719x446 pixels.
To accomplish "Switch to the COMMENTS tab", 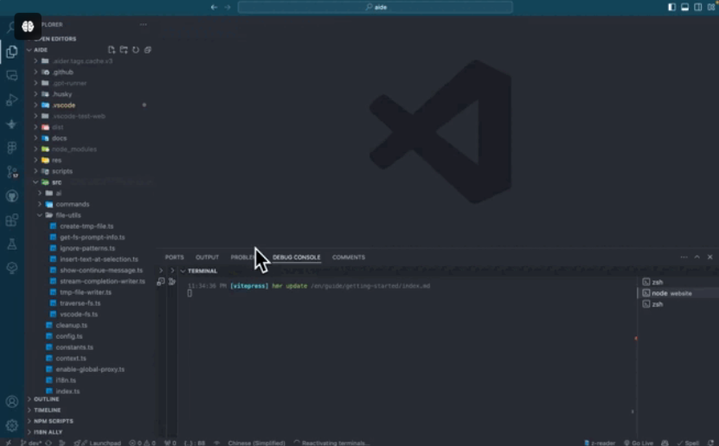I will pos(349,258).
